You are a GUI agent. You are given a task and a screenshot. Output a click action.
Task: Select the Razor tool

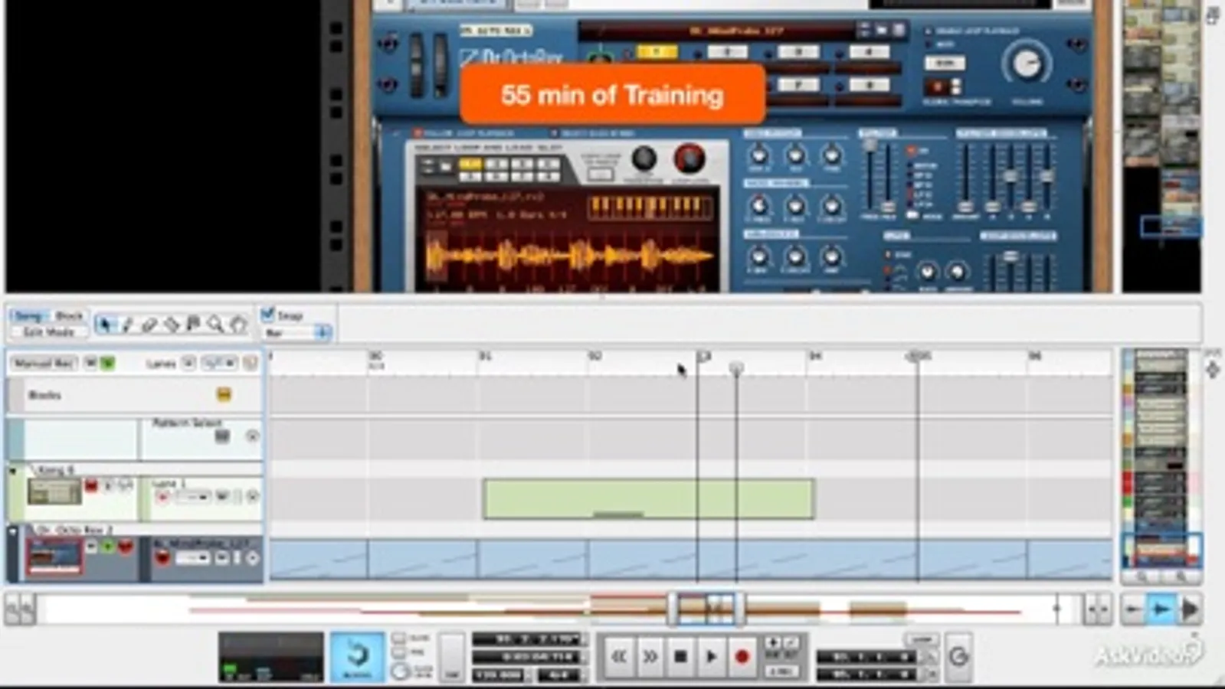pyautogui.click(x=172, y=325)
